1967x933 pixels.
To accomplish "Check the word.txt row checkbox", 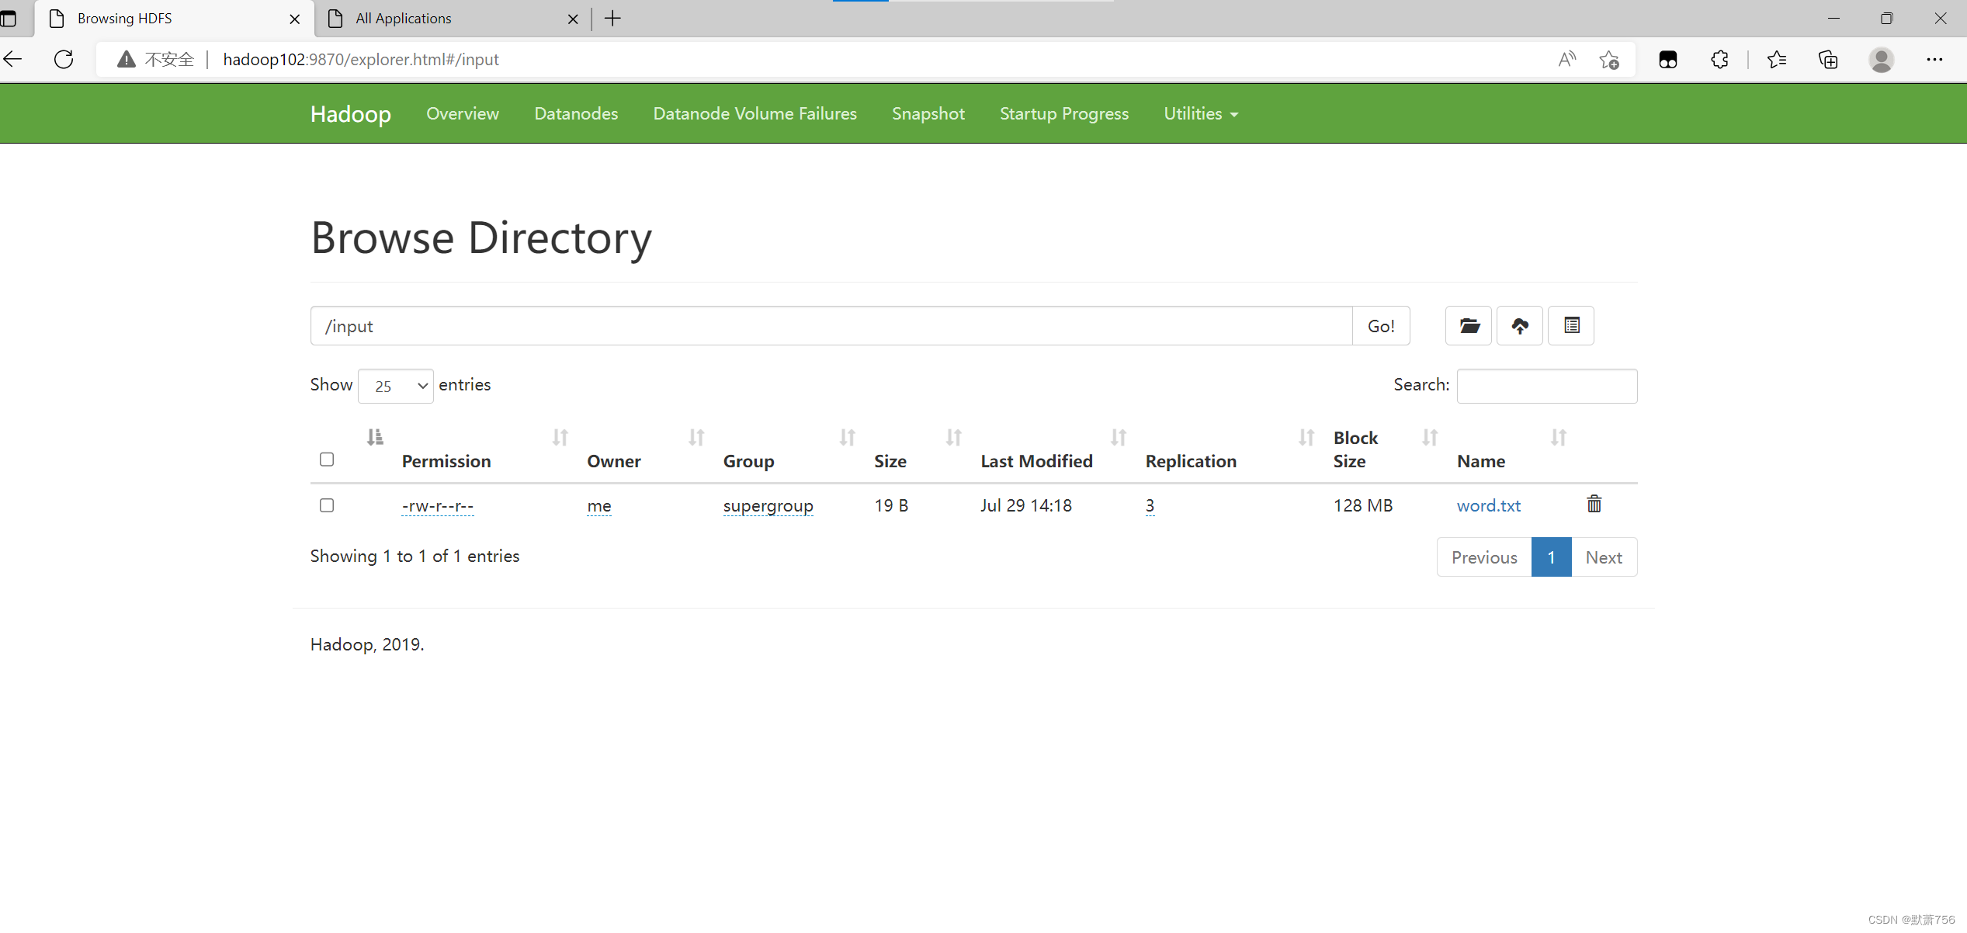I will [x=327, y=505].
